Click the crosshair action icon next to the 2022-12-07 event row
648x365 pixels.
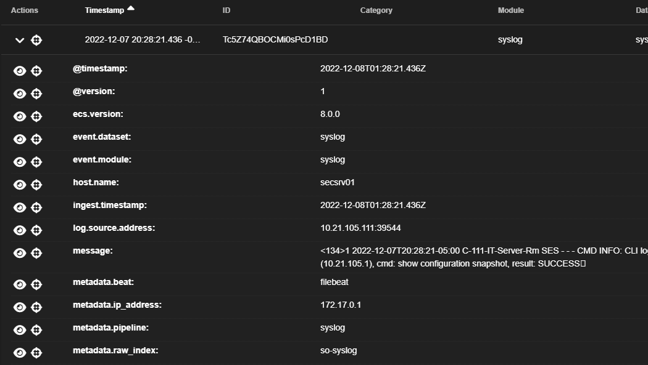(36, 40)
